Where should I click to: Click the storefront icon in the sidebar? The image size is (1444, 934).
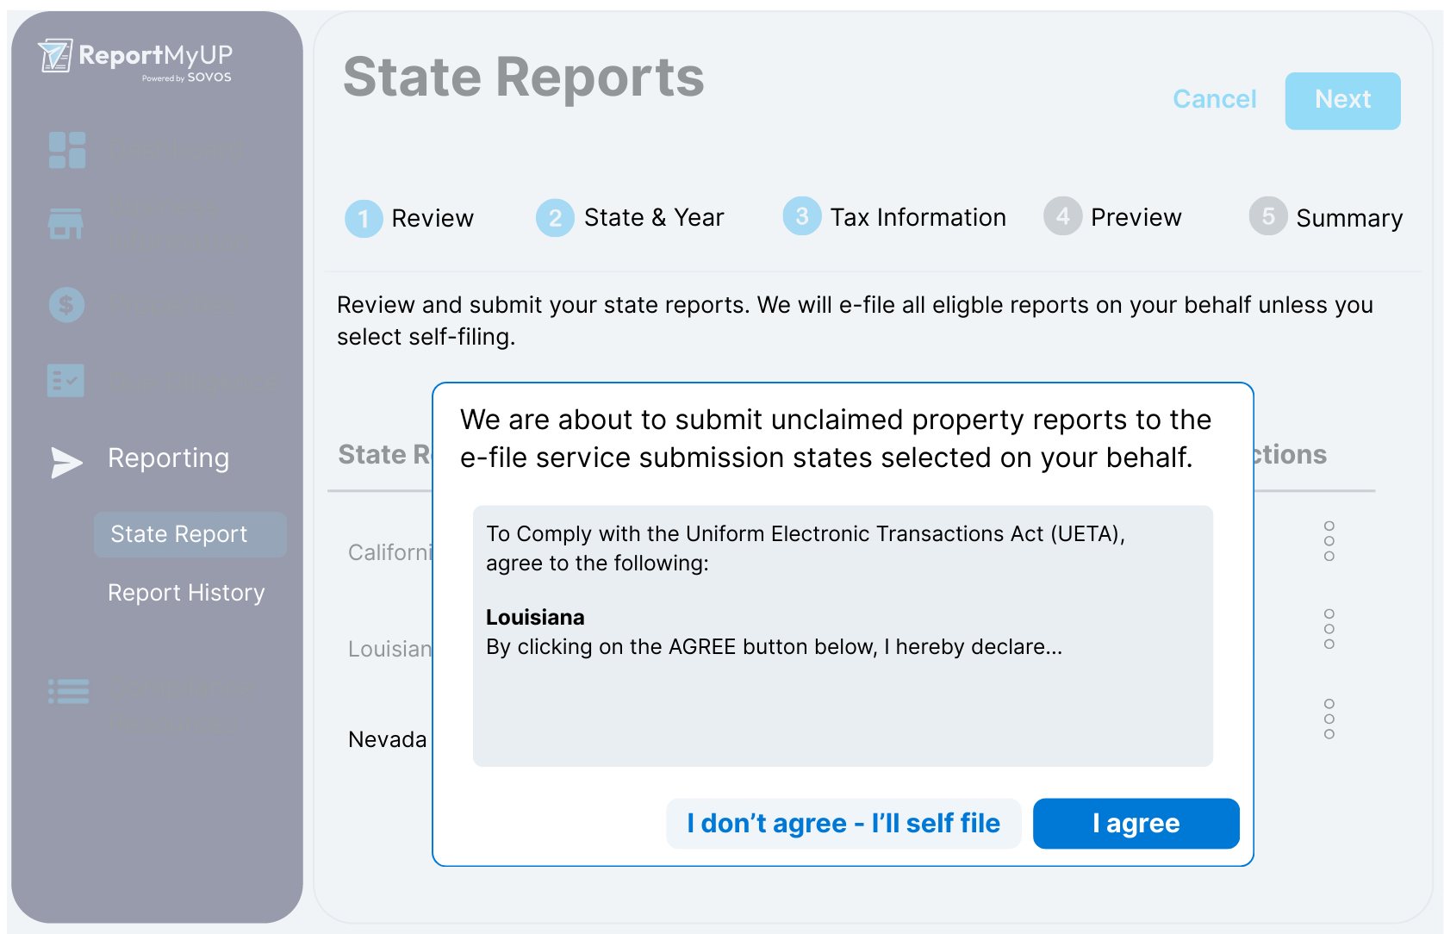pos(65,224)
